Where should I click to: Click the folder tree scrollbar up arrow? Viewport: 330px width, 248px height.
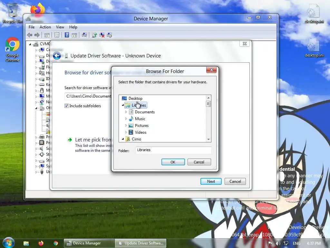coord(209,98)
